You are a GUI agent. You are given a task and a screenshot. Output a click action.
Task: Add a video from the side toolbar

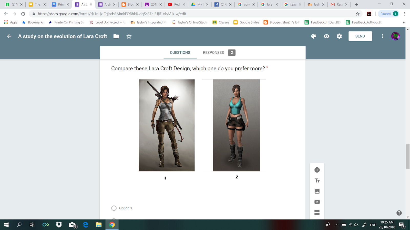[x=317, y=202]
